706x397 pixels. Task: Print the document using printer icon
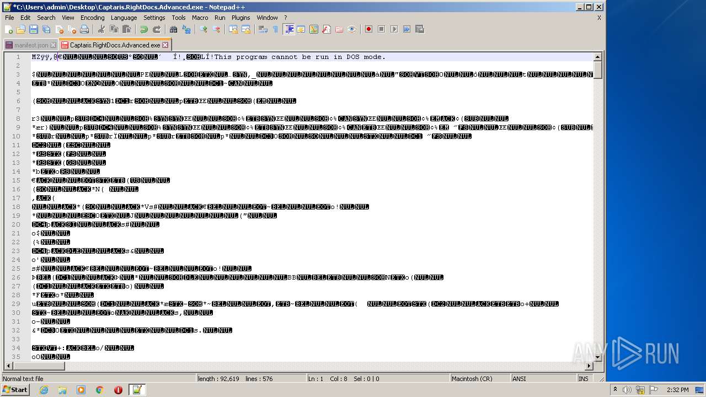[84, 29]
